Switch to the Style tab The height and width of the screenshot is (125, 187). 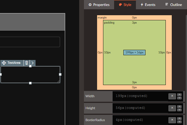pos(125,5)
